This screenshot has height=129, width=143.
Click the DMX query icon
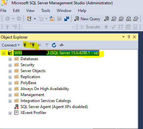[121, 19]
